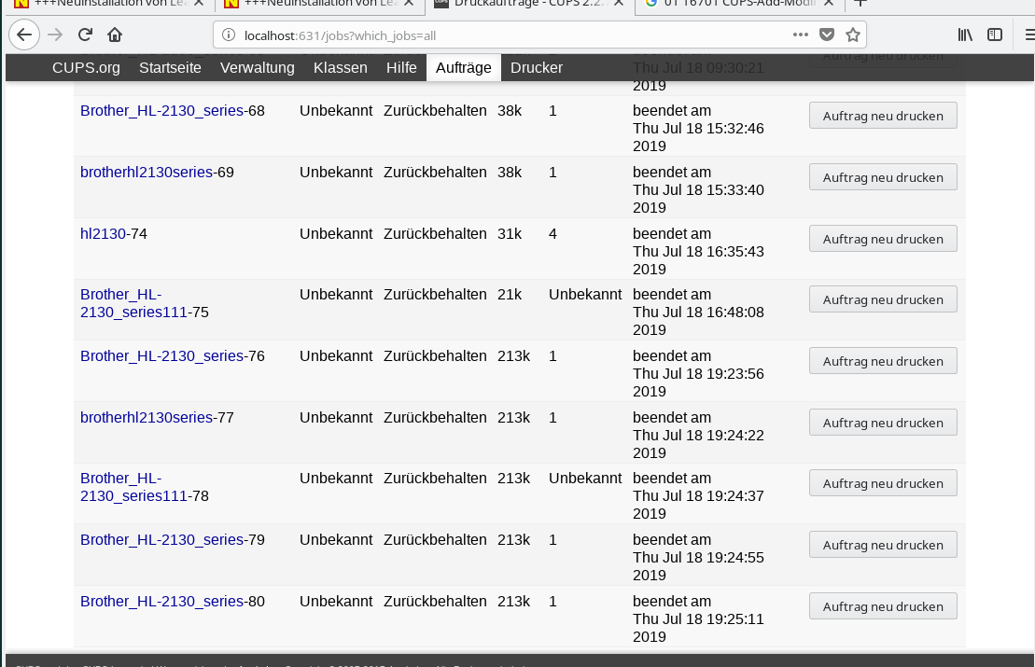The image size is (1035, 667).
Task: Click the browser forward arrow
Action: tap(55, 35)
